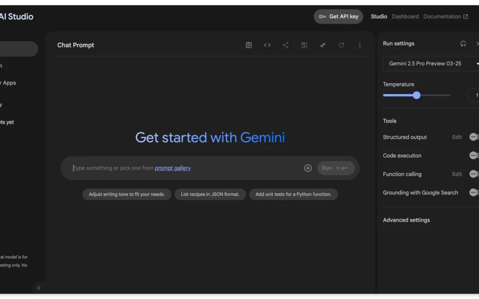
Task: Click the Temperature slider handle
Action: point(416,95)
